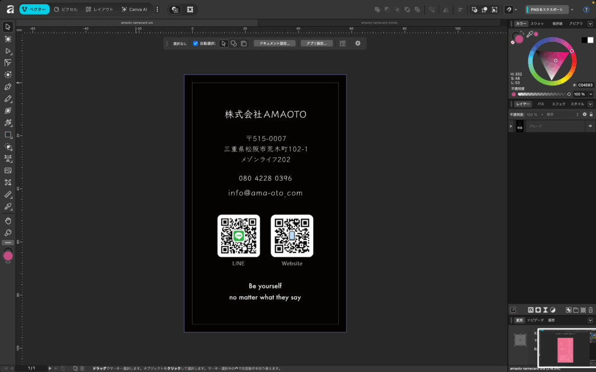Click the PNGをエクスポート button
This screenshot has height=372, width=596.
(547, 9)
